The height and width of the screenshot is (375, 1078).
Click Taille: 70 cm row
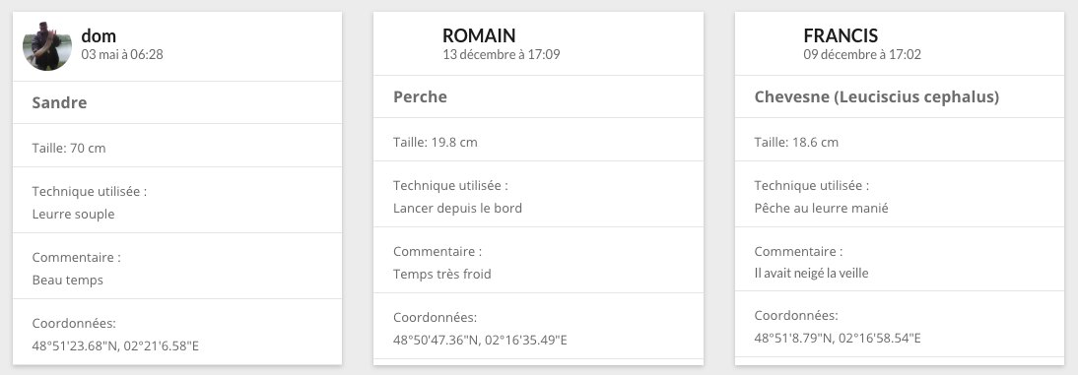pyautogui.click(x=177, y=146)
